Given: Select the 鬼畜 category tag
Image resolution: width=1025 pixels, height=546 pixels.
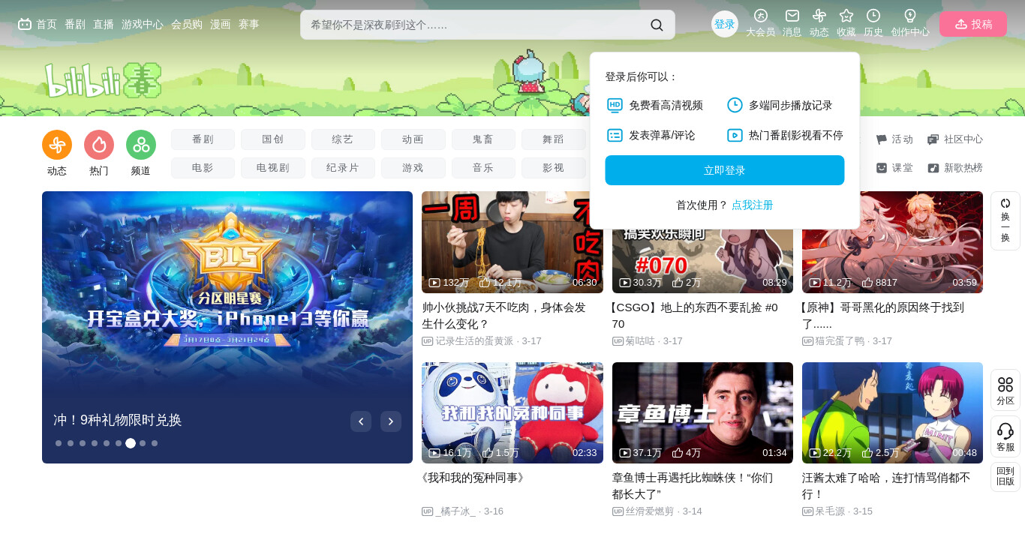Looking at the screenshot, I should 483,139.
